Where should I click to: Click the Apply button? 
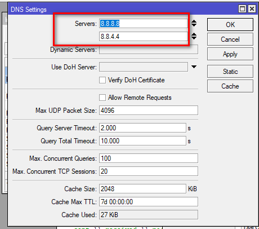pos(230,54)
